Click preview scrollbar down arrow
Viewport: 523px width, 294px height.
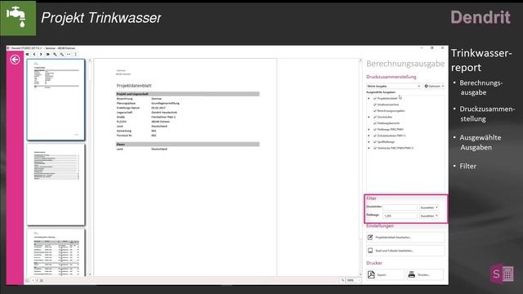coord(360,274)
